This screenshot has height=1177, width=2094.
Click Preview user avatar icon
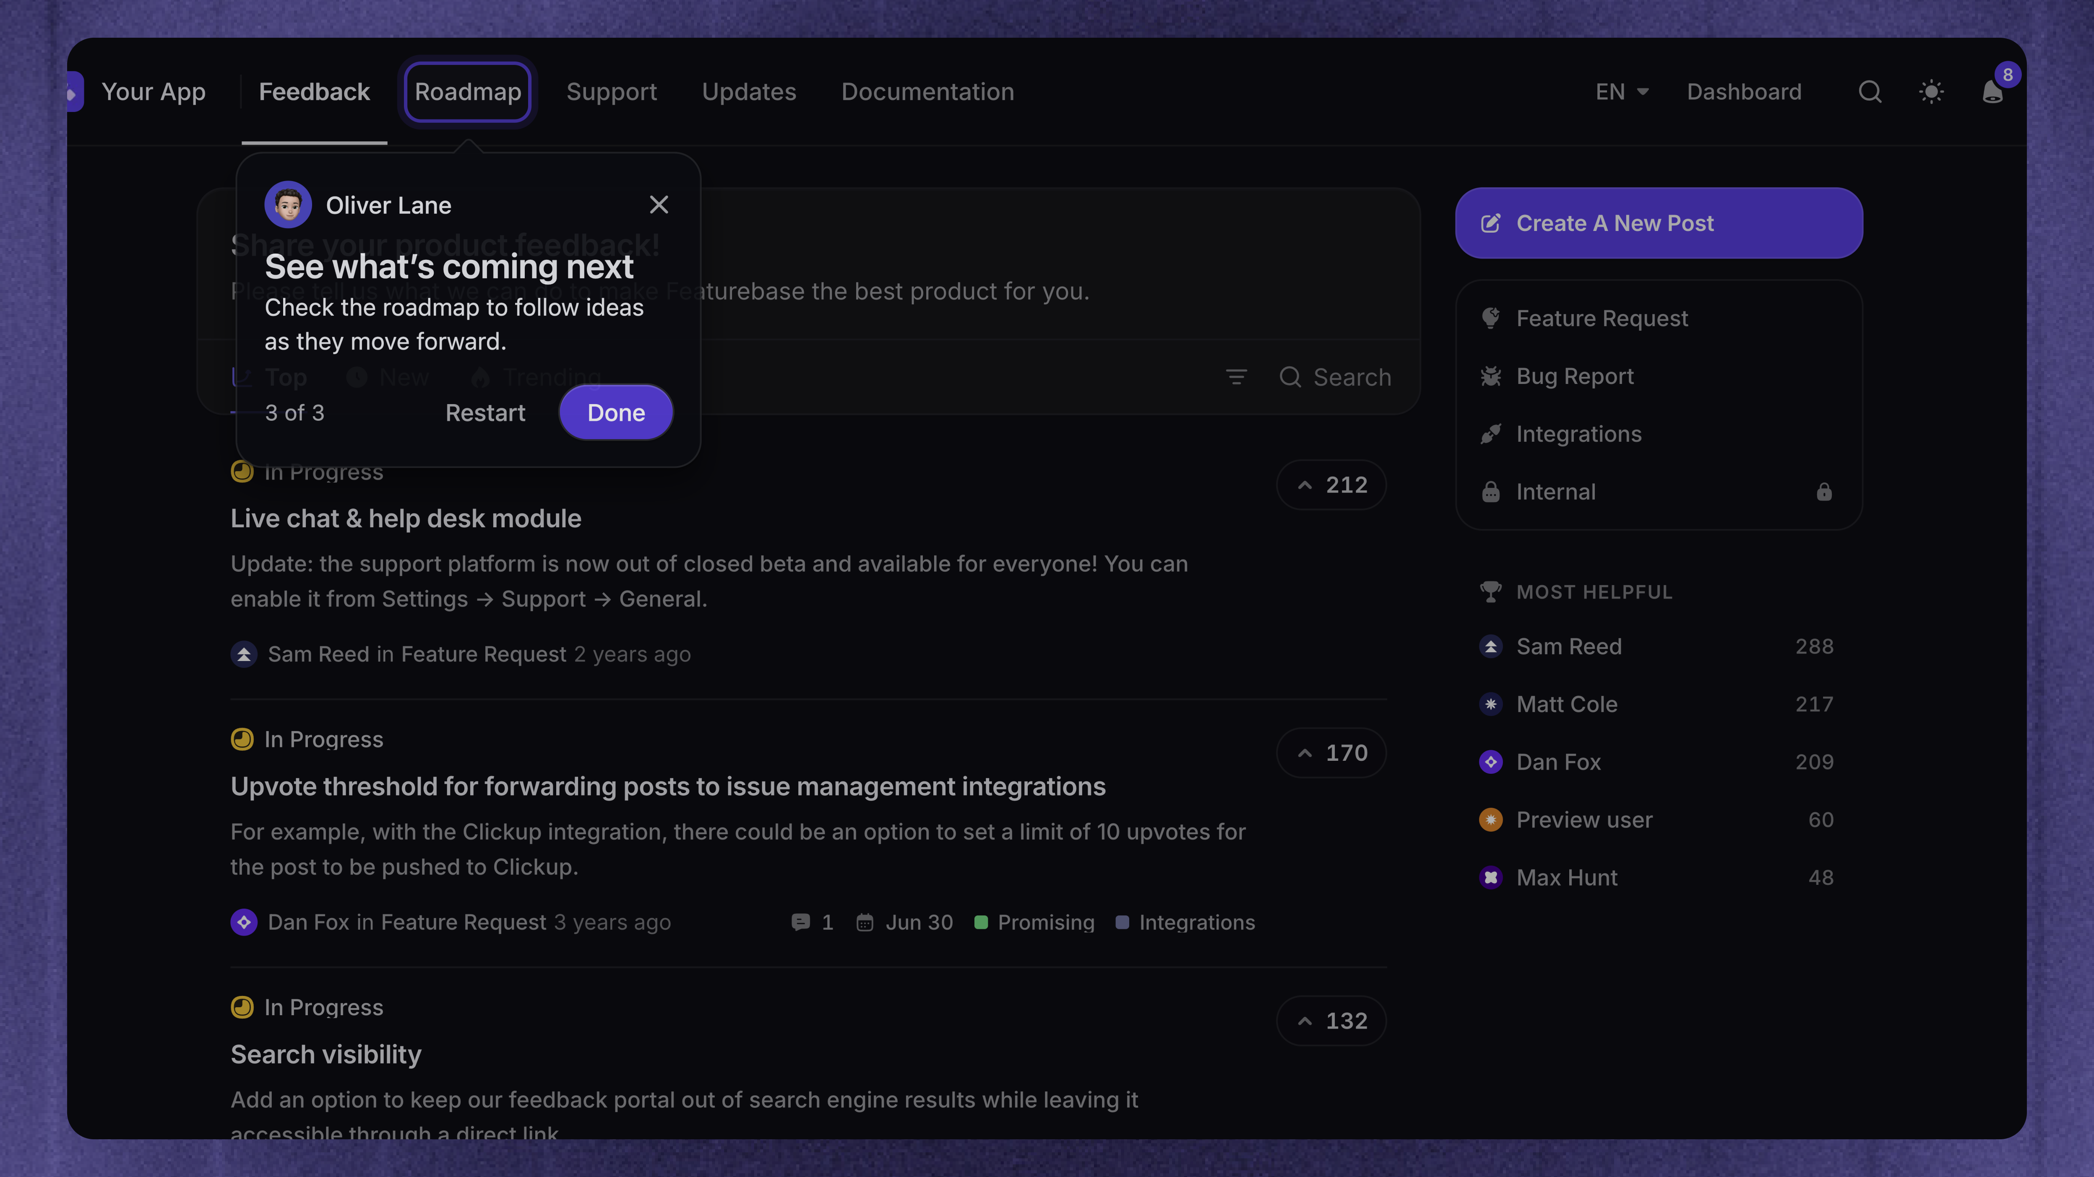pyautogui.click(x=1490, y=819)
